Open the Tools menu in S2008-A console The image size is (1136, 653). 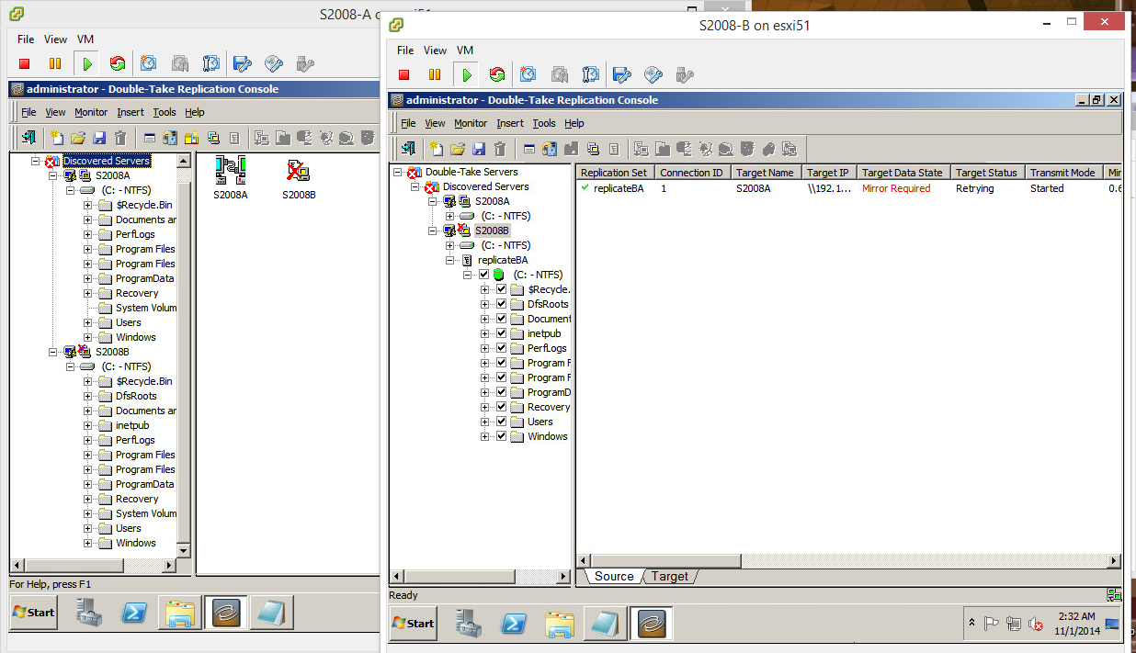(165, 112)
